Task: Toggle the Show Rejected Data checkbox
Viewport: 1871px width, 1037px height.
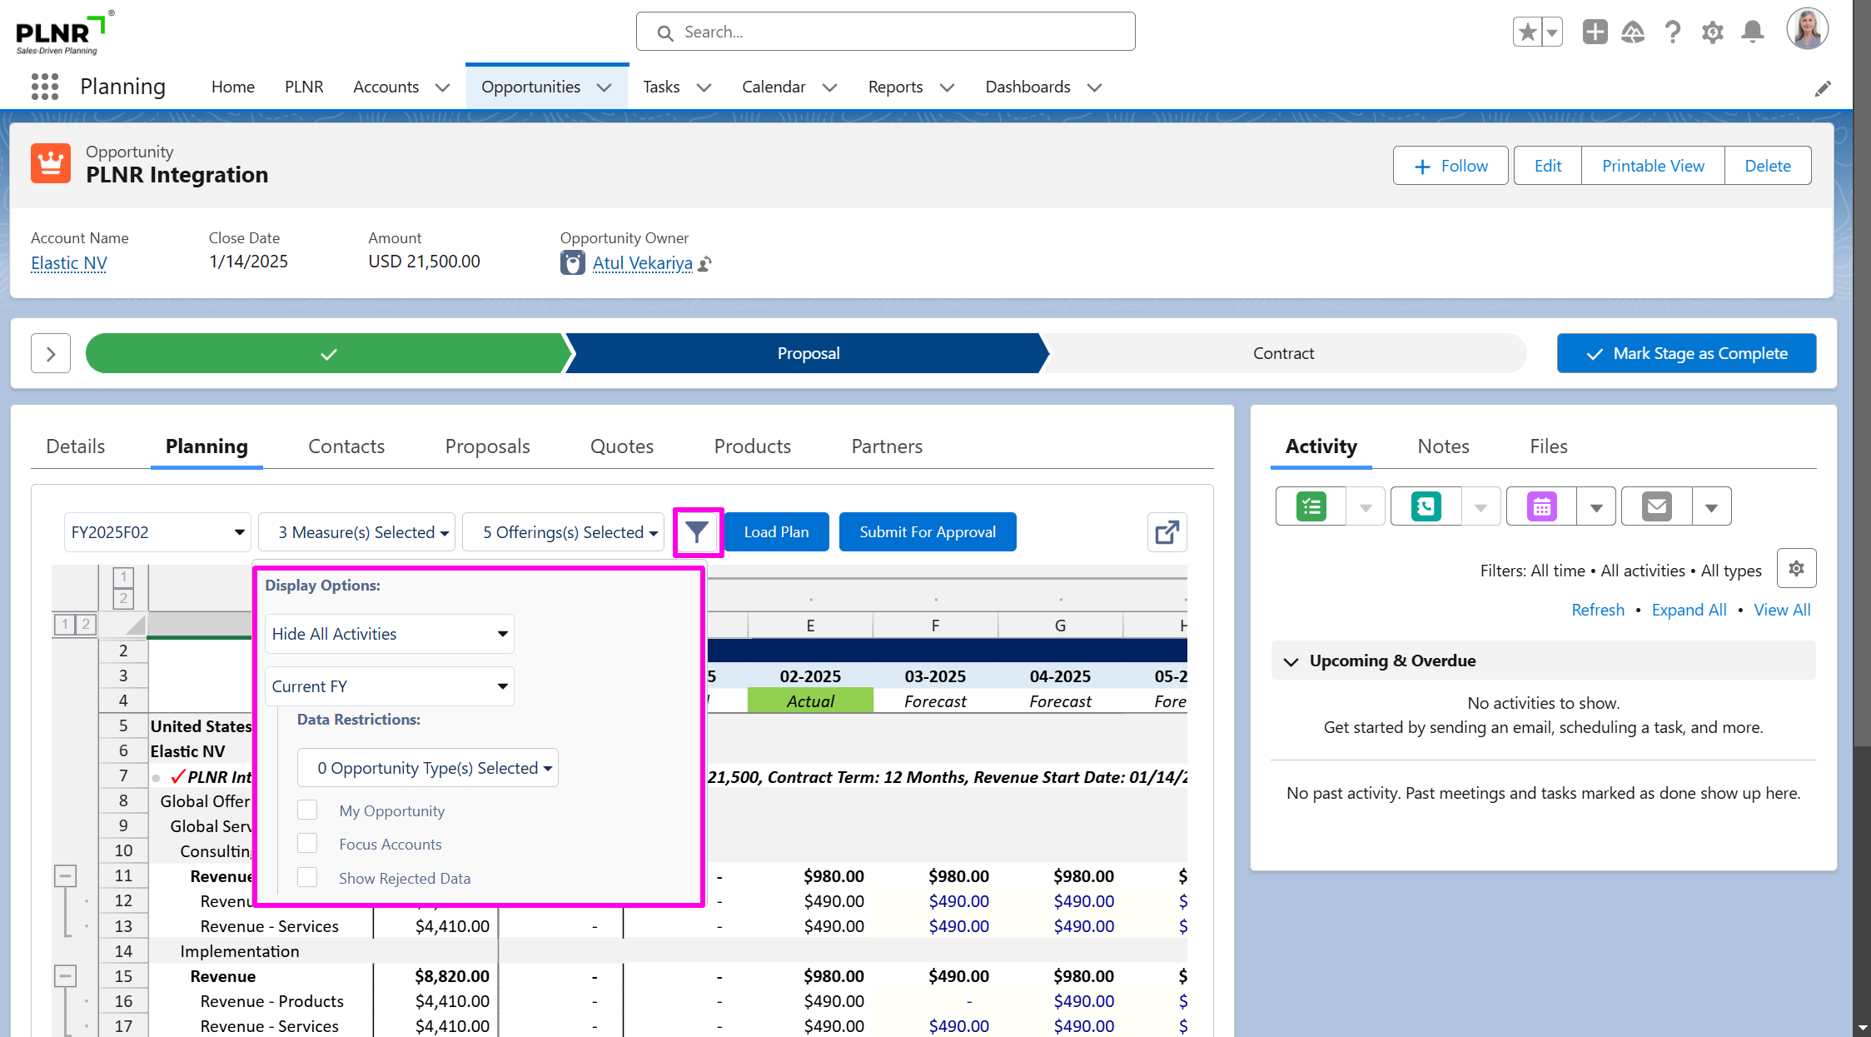Action: point(307,878)
